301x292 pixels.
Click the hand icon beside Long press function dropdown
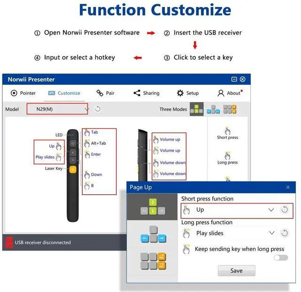[x=186, y=233]
